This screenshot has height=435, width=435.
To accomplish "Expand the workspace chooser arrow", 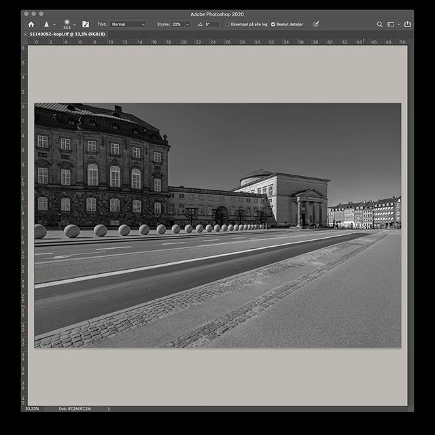I will (399, 24).
